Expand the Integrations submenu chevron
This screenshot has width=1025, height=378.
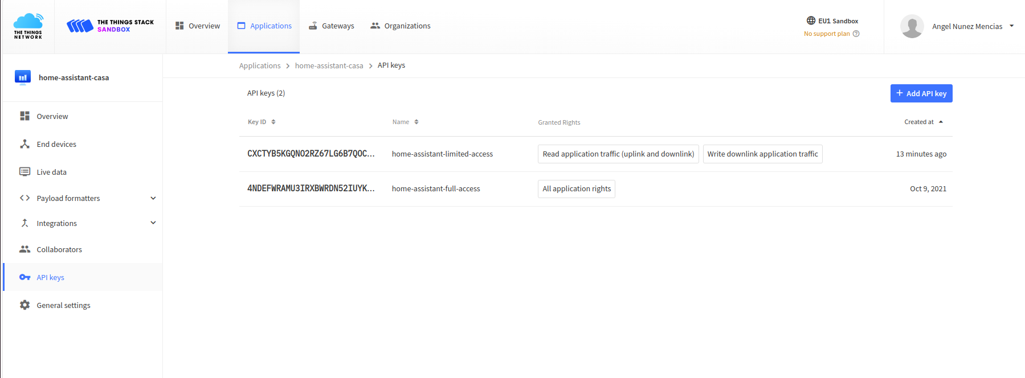tap(153, 223)
